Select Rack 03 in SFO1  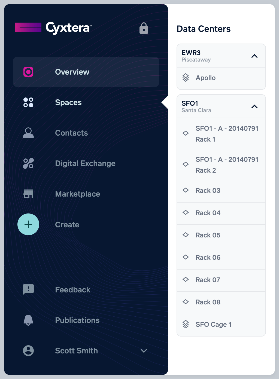click(221, 191)
